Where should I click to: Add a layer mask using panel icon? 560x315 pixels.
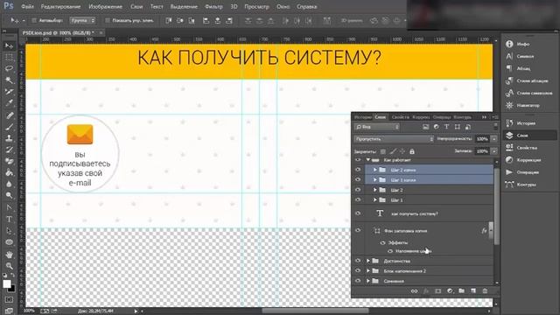(x=437, y=291)
